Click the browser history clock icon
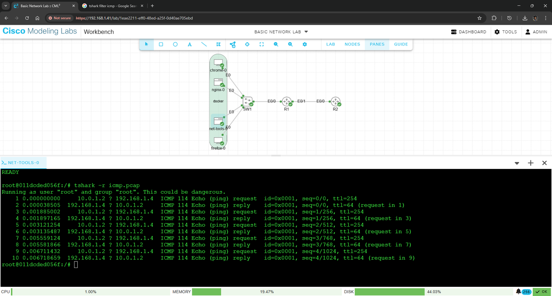 click(x=509, y=18)
